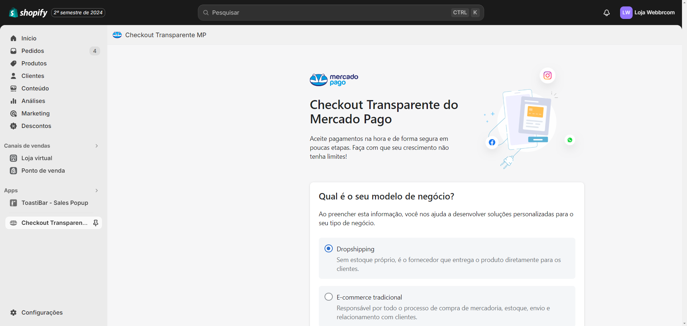The height and width of the screenshot is (326, 687).
Task: Expand the Canais de vendas section chevron
Action: click(x=97, y=146)
